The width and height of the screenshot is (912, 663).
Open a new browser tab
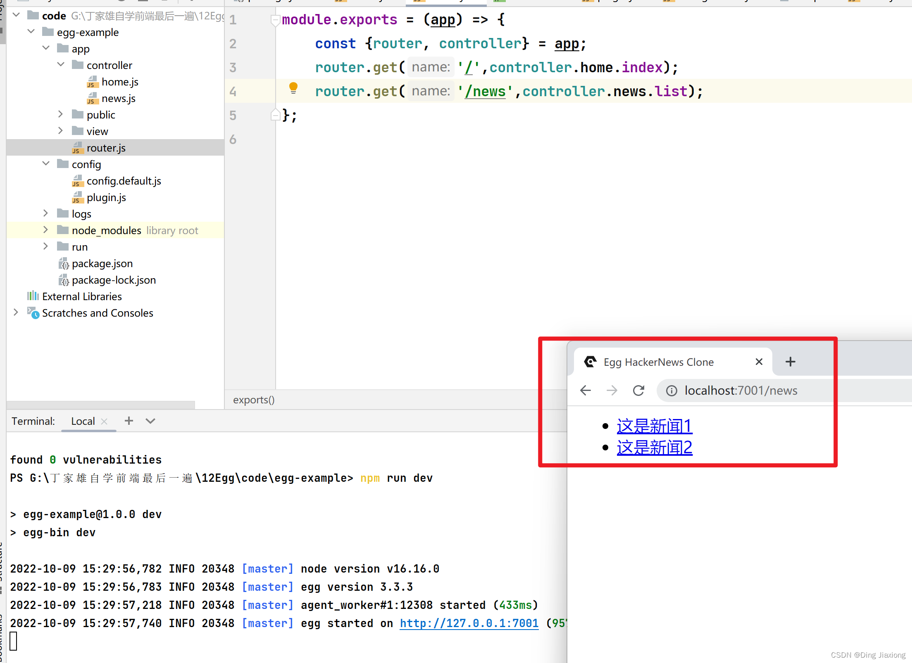point(791,362)
